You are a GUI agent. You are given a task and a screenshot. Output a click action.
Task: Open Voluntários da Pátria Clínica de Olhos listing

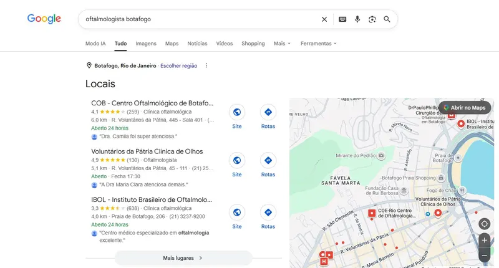pyautogui.click(x=147, y=151)
